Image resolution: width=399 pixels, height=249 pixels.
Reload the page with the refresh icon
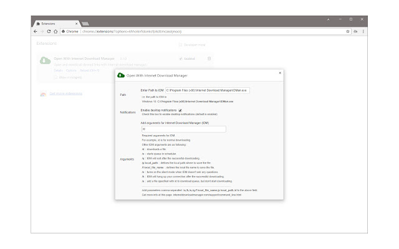(49, 32)
